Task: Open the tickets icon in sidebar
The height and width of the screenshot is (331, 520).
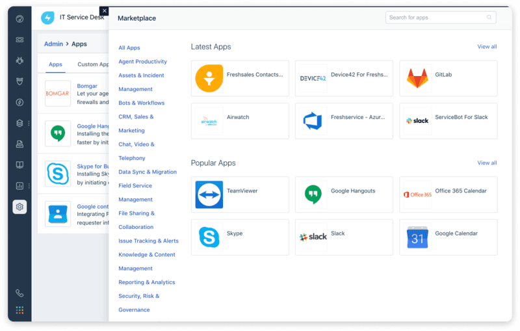Action: [19, 40]
